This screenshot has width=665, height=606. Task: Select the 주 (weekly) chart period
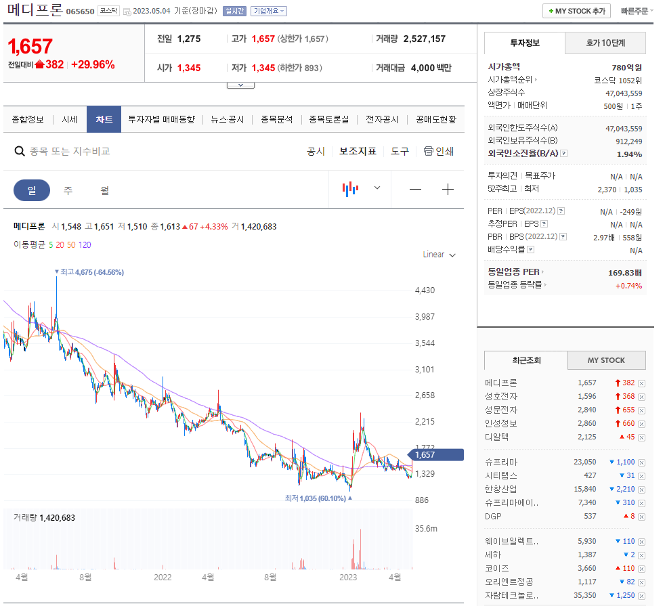[x=68, y=190]
